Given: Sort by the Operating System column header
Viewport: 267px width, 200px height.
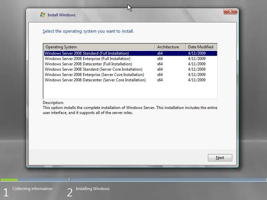Looking at the screenshot, I should click(99, 47).
